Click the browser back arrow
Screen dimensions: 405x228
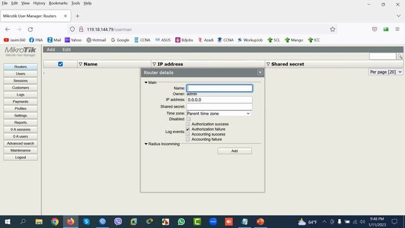(x=8, y=30)
